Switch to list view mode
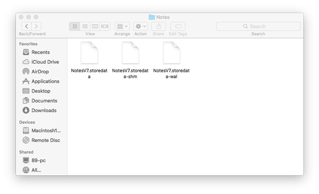 [85, 26]
